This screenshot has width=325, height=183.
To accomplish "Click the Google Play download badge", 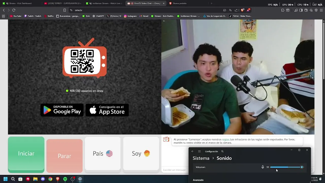I will [x=62, y=110].
